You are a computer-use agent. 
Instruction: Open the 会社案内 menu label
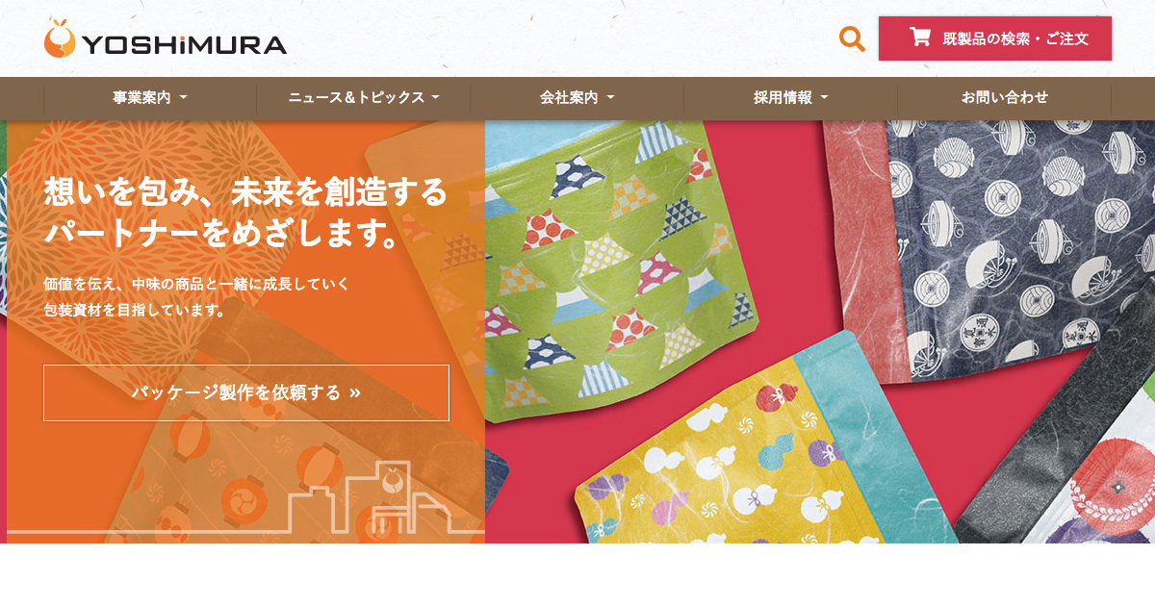click(x=569, y=97)
